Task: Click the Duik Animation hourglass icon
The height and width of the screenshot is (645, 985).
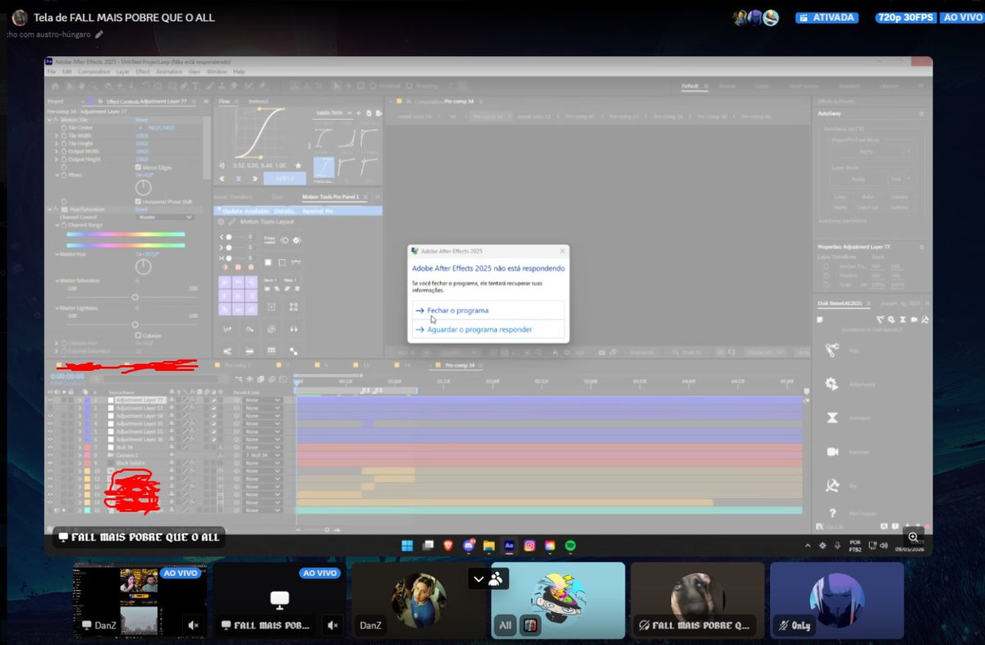Action: click(x=832, y=417)
